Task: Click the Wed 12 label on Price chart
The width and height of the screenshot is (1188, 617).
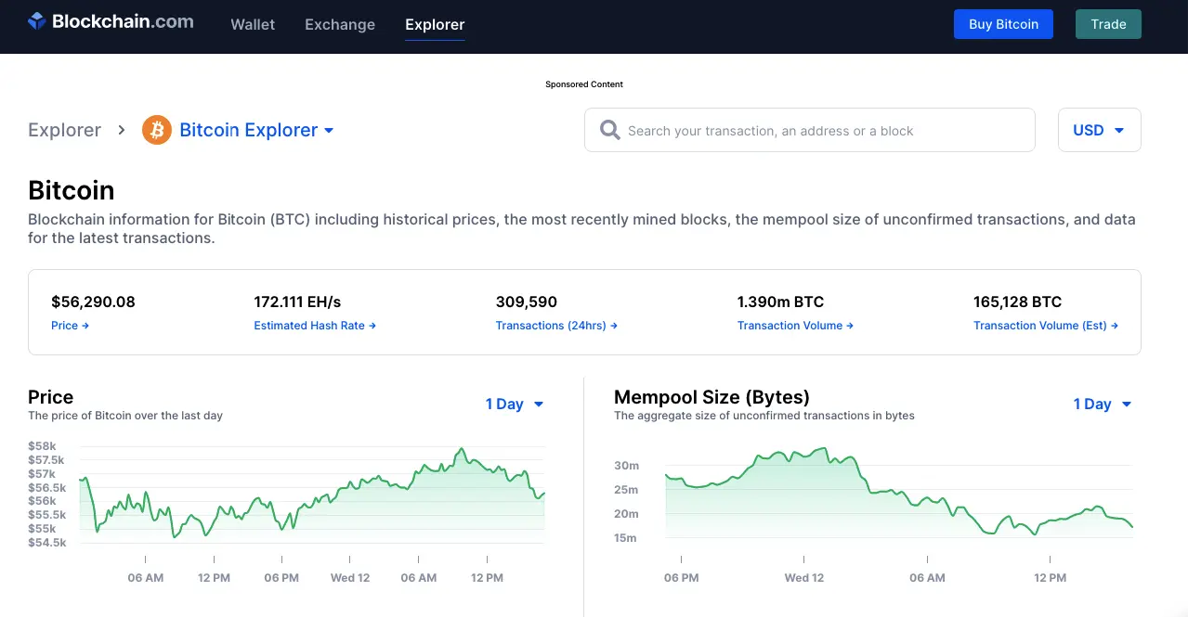Action: pos(350,577)
